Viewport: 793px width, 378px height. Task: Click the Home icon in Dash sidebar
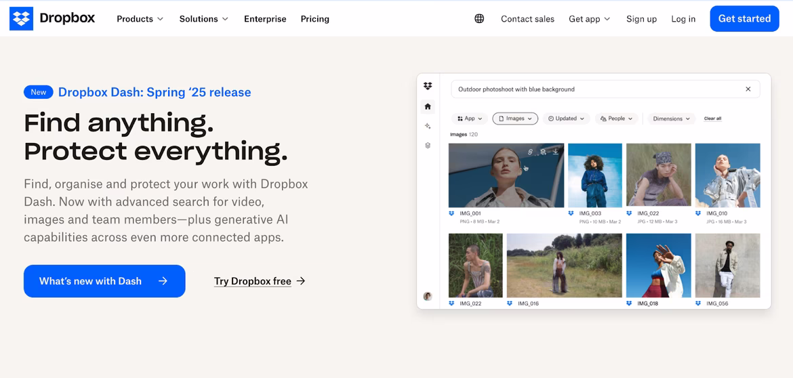click(x=428, y=106)
